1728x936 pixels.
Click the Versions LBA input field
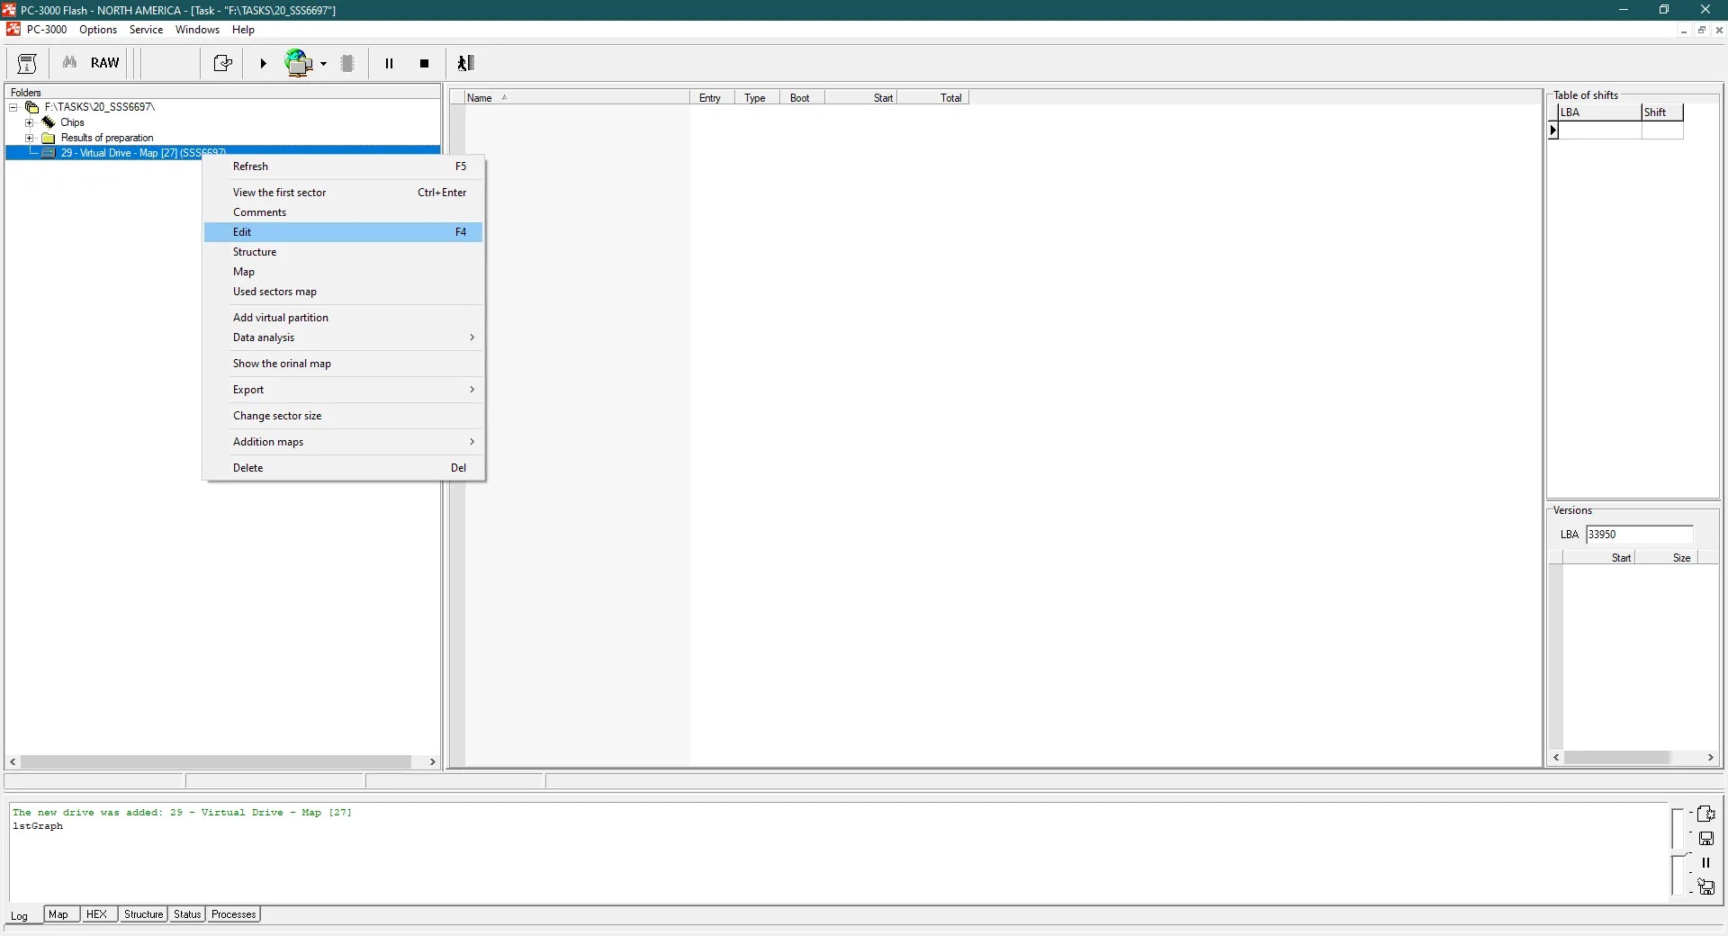tap(1638, 535)
